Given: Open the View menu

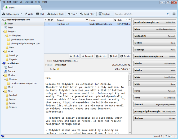Looking at the screenshot, I should pyautogui.click(x=15, y=2).
